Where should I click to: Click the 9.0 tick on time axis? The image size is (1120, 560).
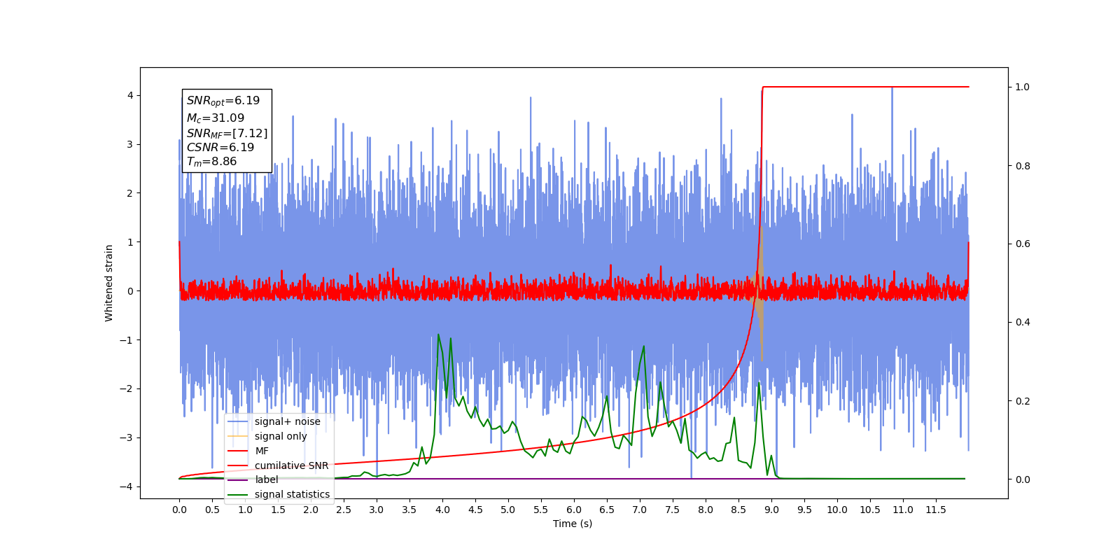coord(771,510)
